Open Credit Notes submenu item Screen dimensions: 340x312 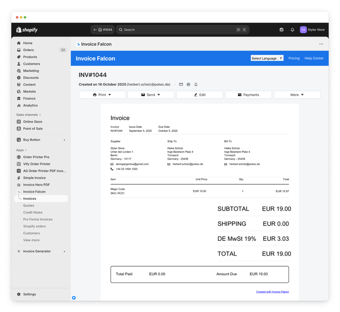(x=33, y=213)
